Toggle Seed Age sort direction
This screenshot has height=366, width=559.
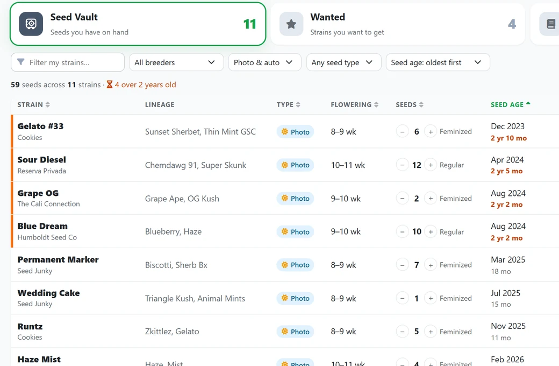511,104
